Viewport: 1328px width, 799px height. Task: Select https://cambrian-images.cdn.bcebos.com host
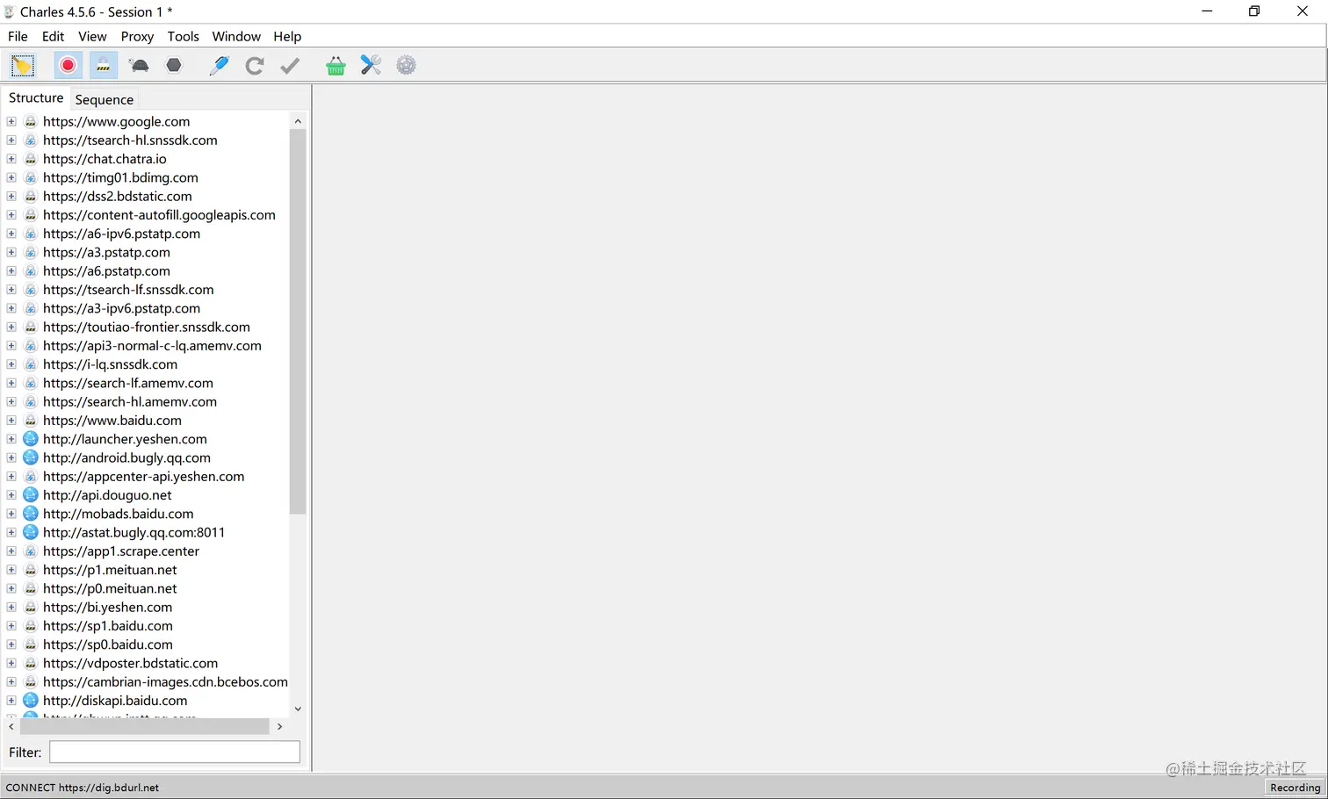pos(165,682)
